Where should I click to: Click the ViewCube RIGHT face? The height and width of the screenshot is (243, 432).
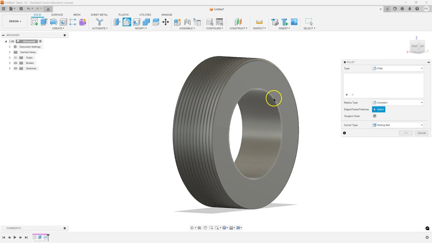414,46
